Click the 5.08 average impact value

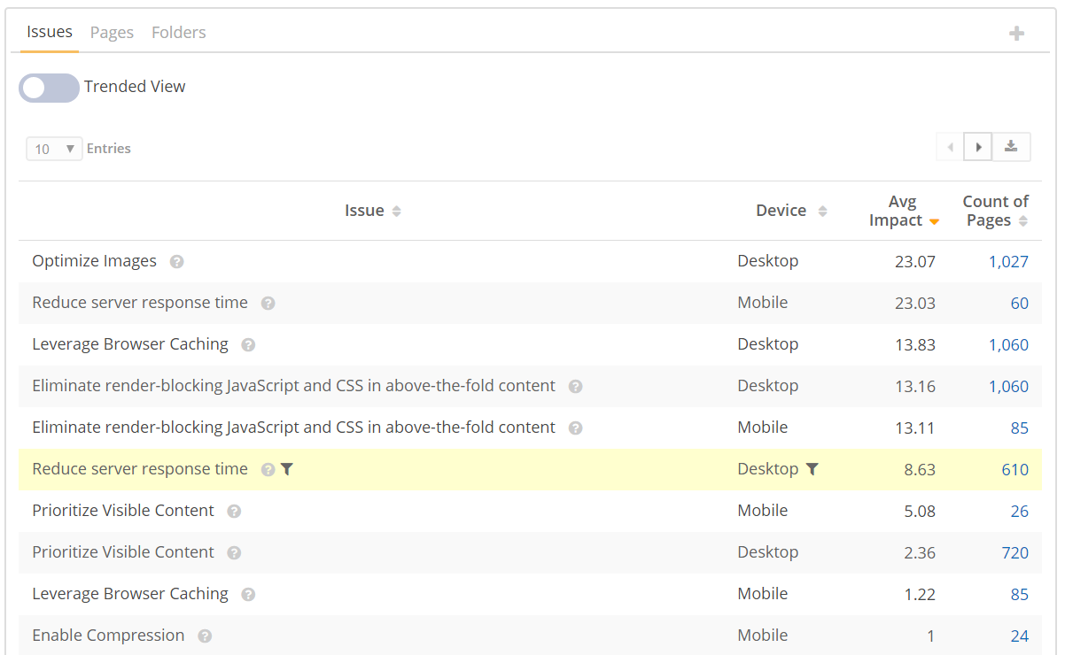[920, 512]
